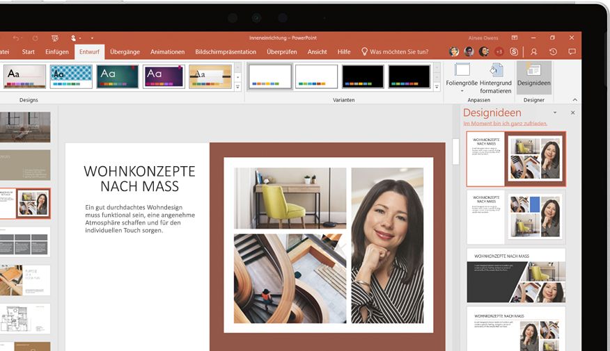Select the second black variant thumbnail
The width and height of the screenshot is (610, 351).
point(409,76)
